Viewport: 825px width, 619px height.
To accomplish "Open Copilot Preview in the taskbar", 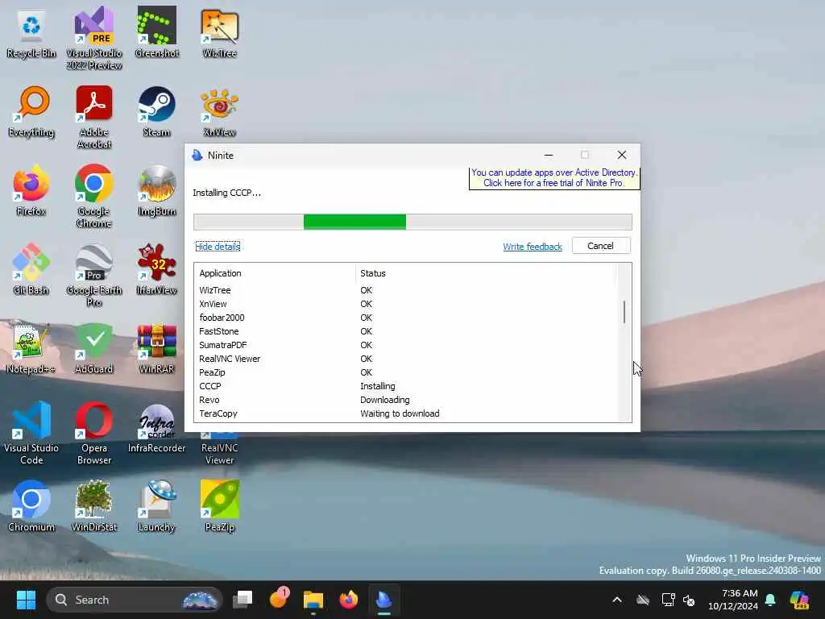I will click(x=799, y=600).
